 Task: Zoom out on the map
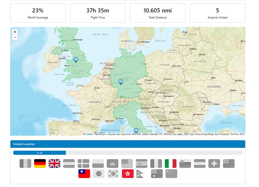(x=15, y=37)
